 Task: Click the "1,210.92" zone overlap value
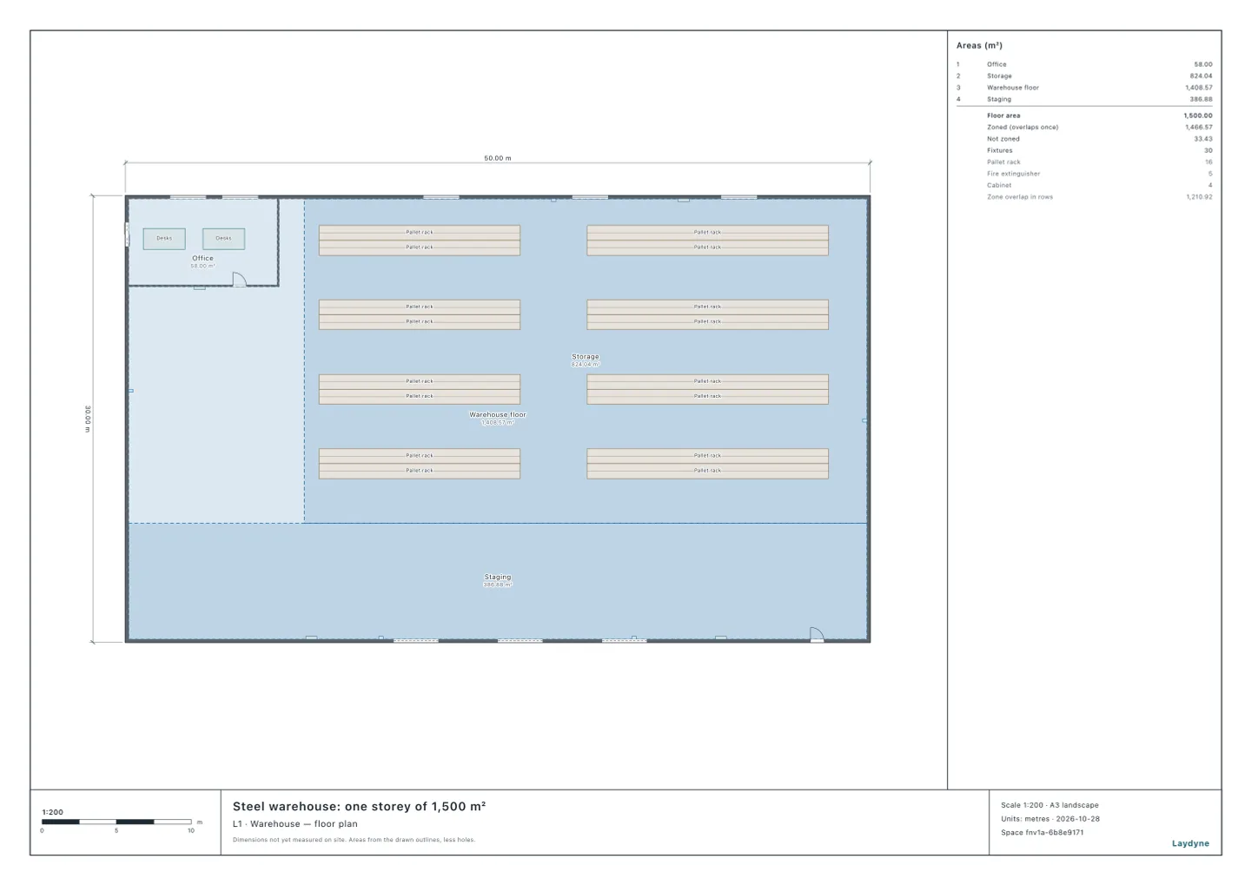(x=1199, y=197)
